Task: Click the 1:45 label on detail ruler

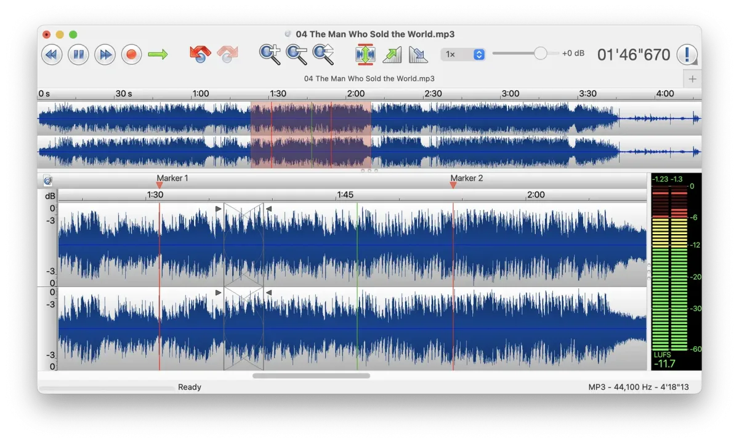Action: 345,195
